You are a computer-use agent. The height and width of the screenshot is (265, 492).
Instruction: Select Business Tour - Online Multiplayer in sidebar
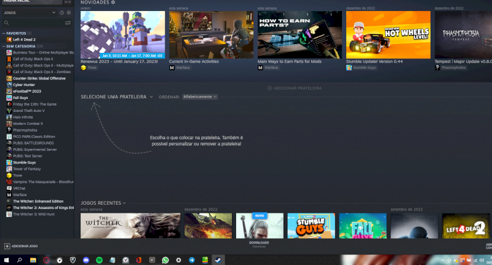pos(43,53)
